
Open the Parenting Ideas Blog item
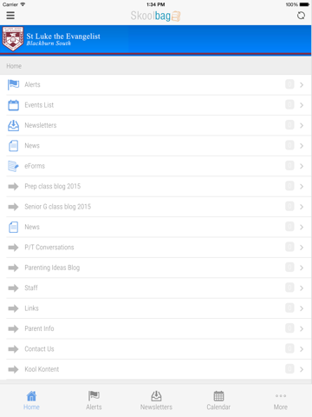(x=156, y=268)
